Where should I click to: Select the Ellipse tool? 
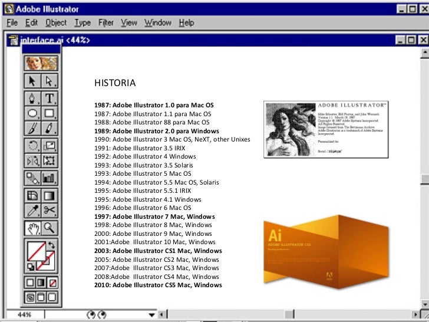(x=32, y=113)
